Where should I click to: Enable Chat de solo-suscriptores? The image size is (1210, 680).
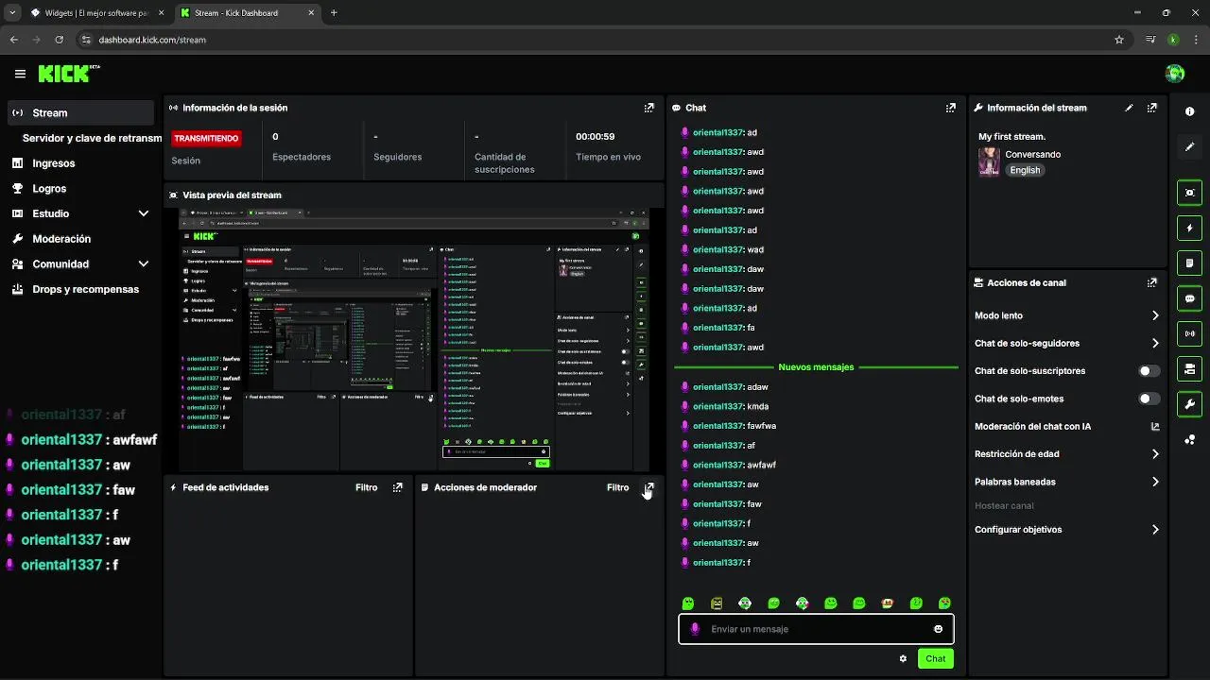(x=1149, y=371)
